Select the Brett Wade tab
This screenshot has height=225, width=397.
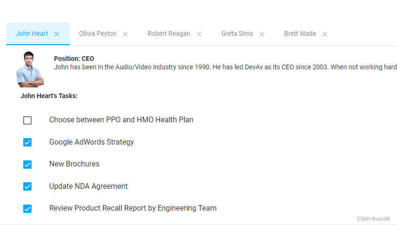300,33
